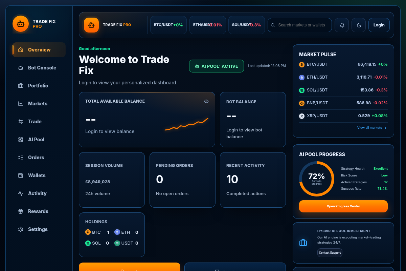Select ETH/USDT ticker chip in top bar
The width and height of the screenshot is (406, 271).
click(x=208, y=25)
